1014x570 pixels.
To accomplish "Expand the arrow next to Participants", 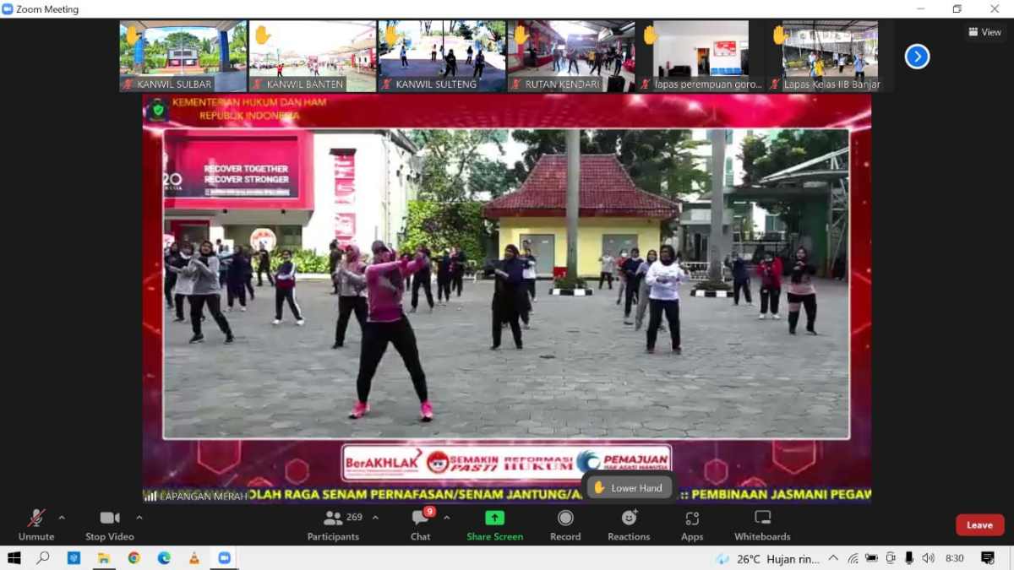I will pos(375,518).
